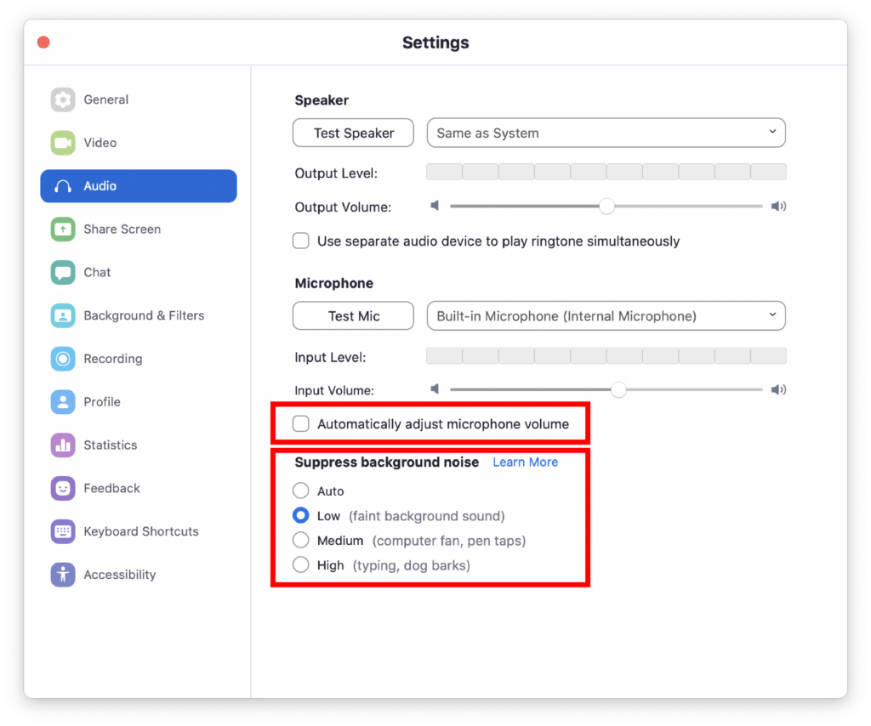Open the Profile label in sidebar
The height and width of the screenshot is (726, 871).
(102, 402)
